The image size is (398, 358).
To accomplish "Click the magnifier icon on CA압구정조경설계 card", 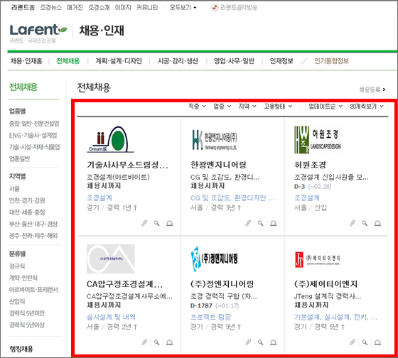I will [x=157, y=342].
